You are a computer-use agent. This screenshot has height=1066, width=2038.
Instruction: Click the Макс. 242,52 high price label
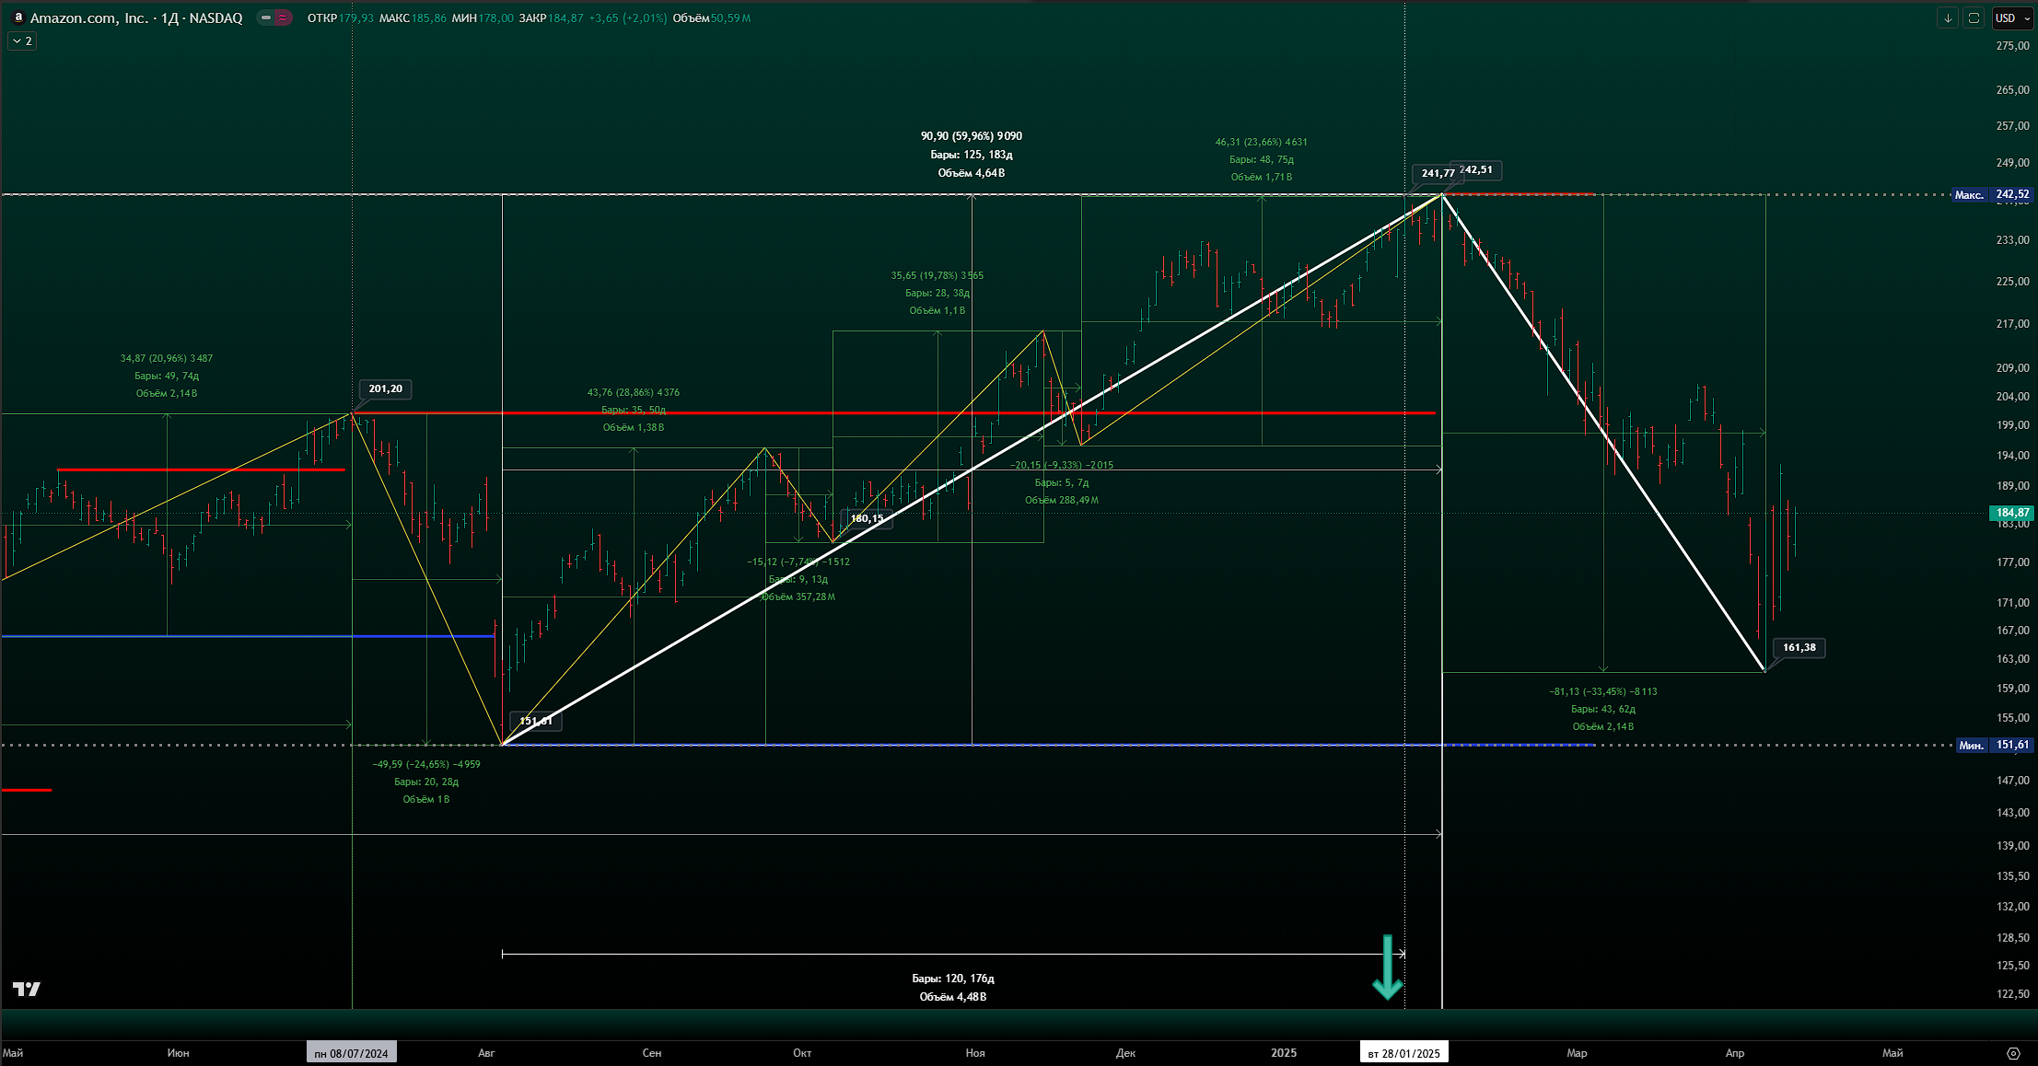tap(1992, 194)
